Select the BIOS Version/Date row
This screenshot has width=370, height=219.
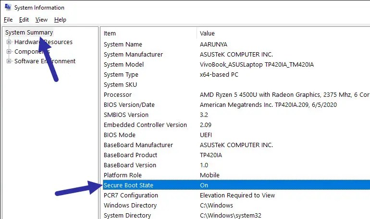236,104
